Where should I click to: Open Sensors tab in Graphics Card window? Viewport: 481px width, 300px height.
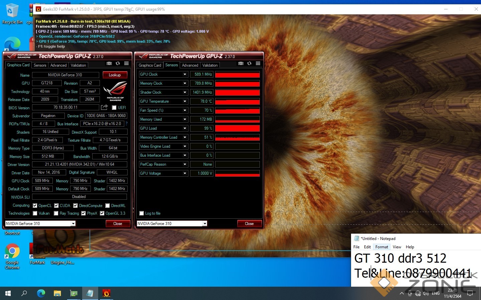click(40, 65)
